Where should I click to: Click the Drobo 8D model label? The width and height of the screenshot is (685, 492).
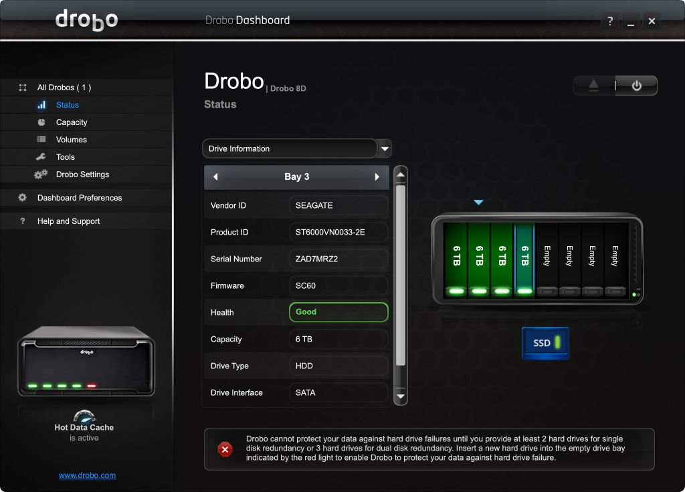[x=288, y=89]
